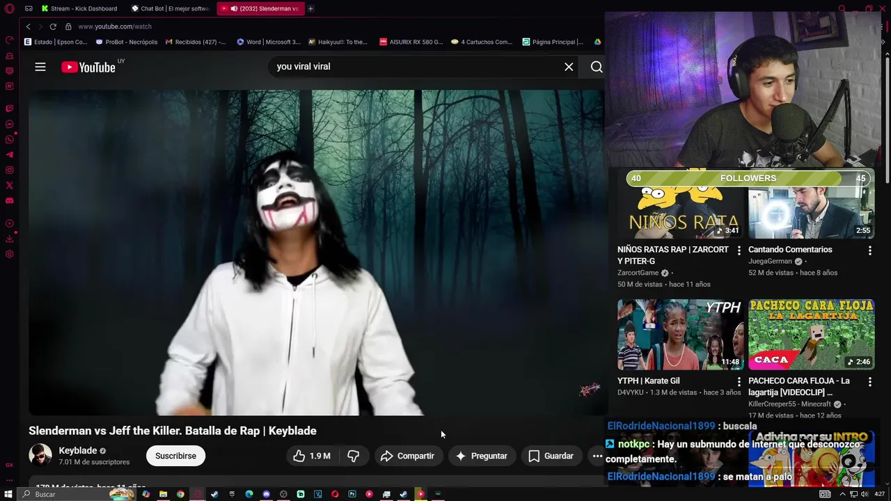Click the Slenderman vs Jeff video player
Screen dimensions: 891x501
click(x=317, y=253)
